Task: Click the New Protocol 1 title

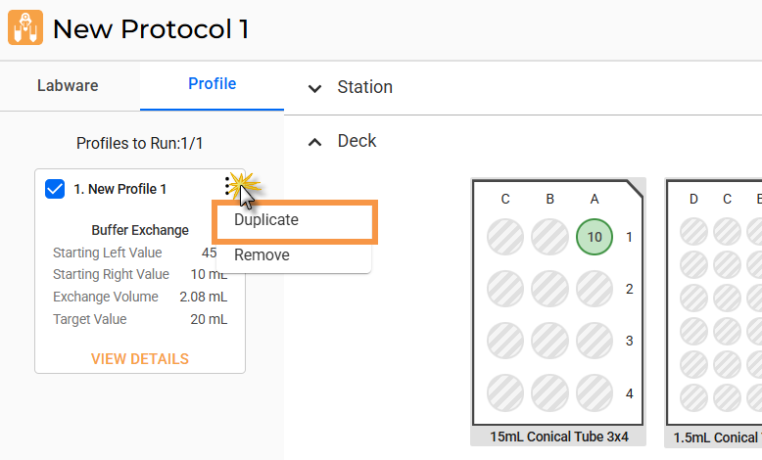Action: tap(150, 28)
